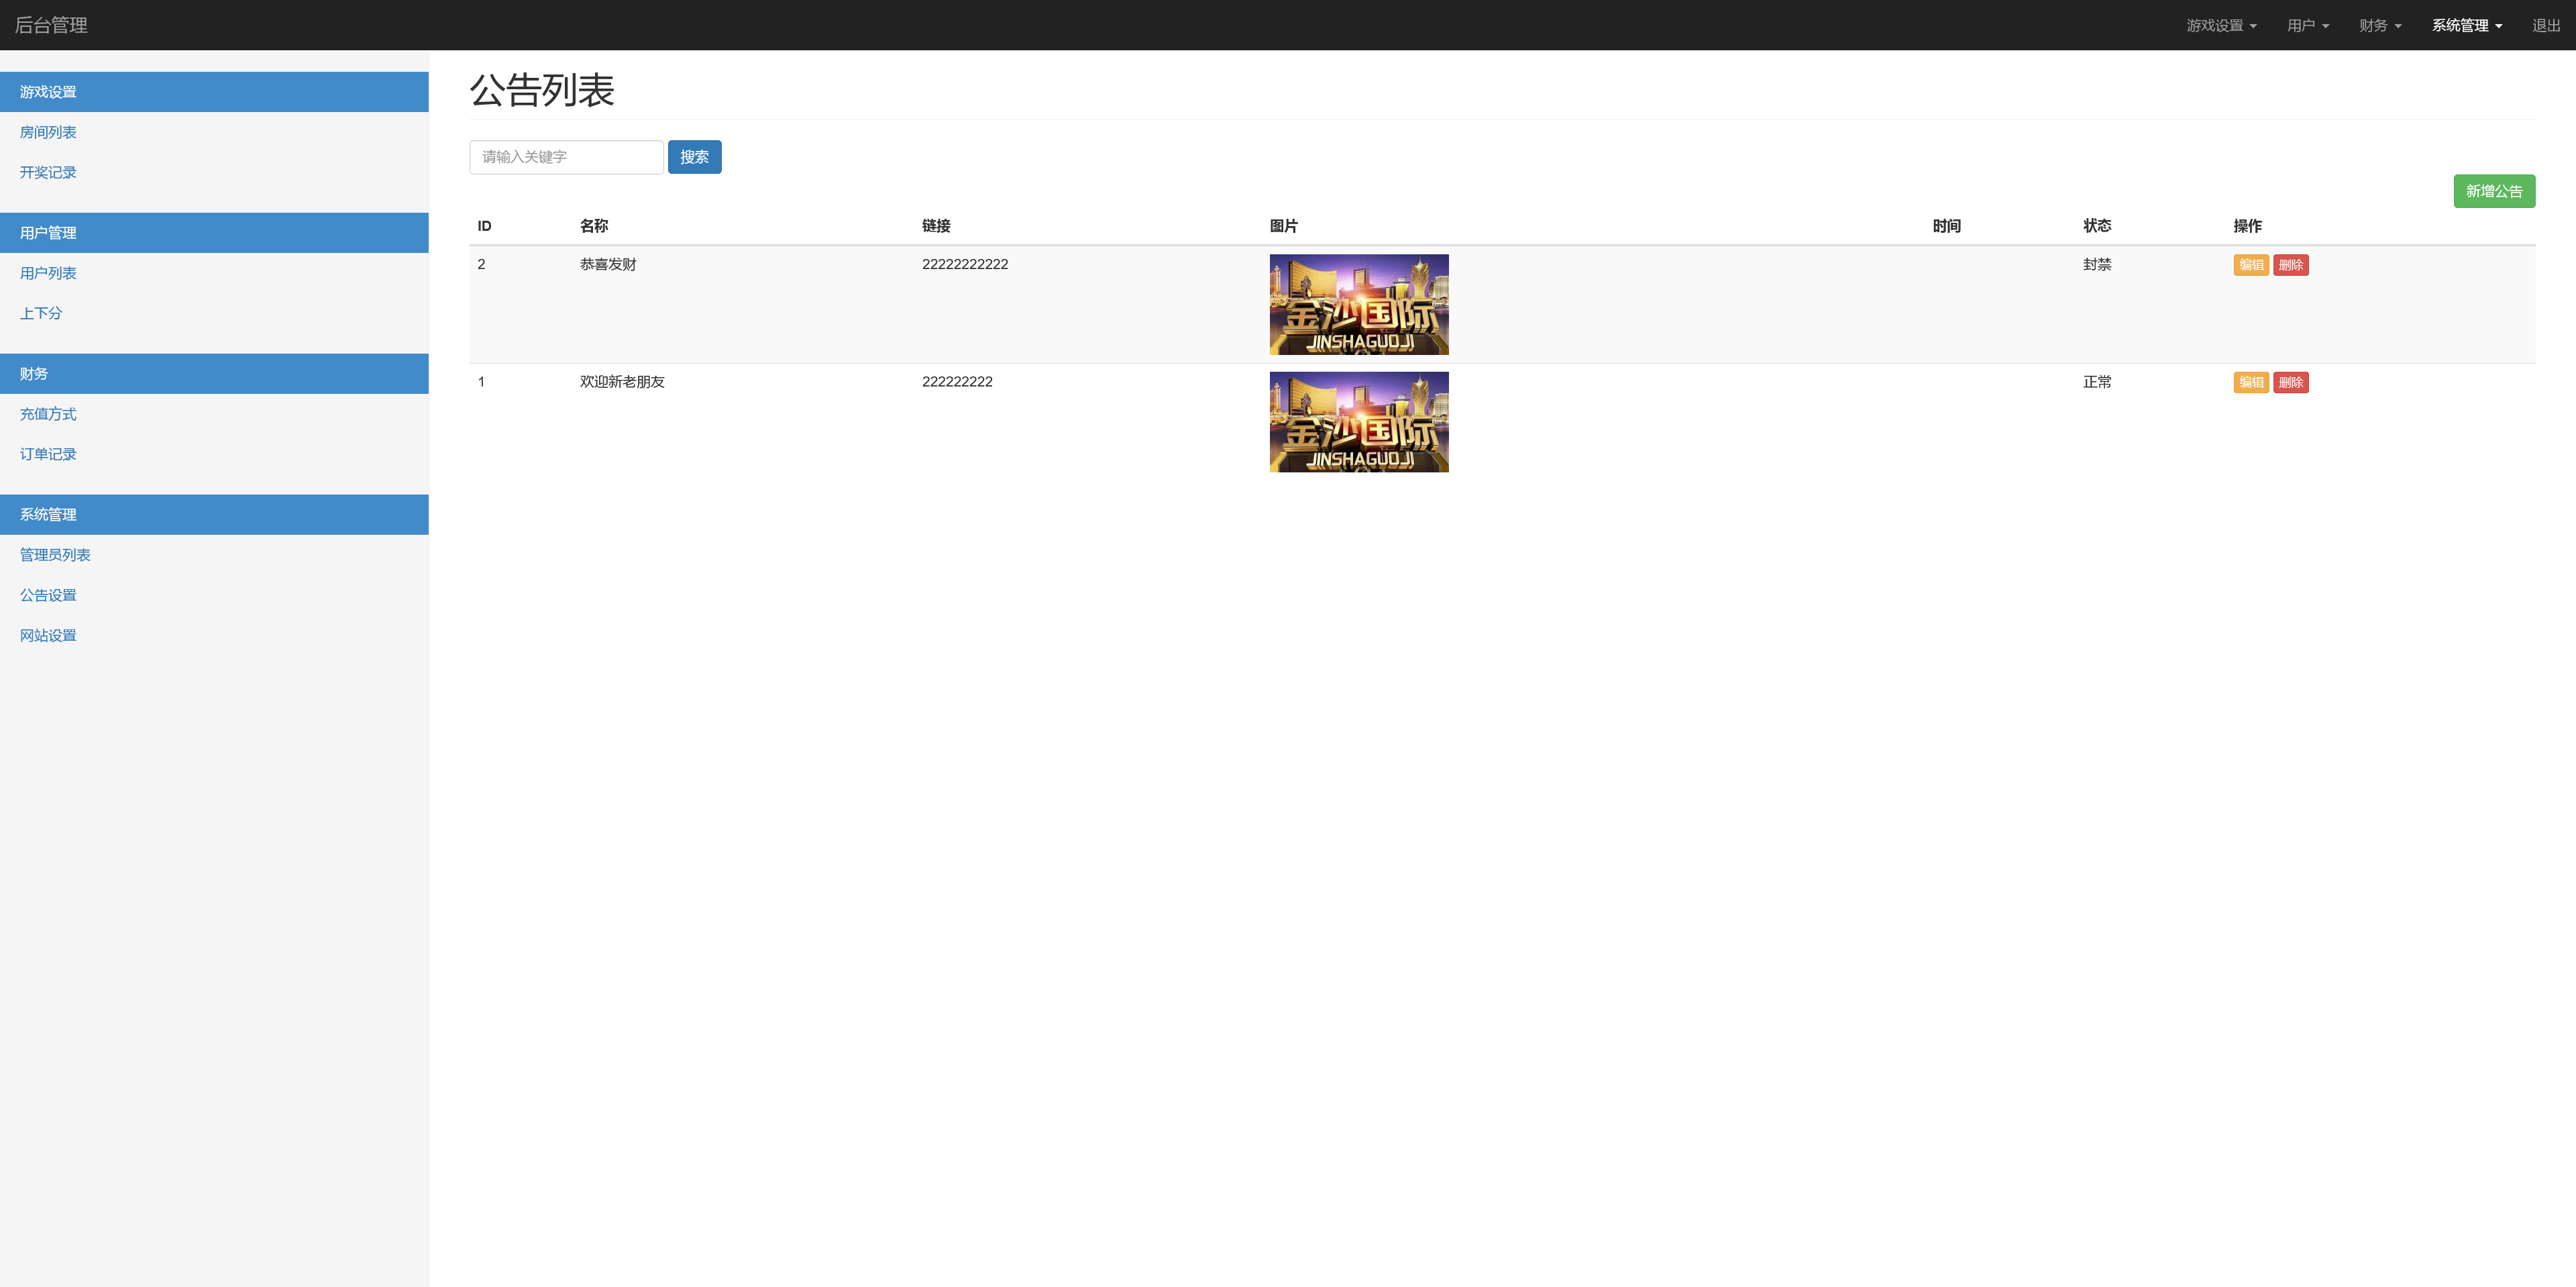The height and width of the screenshot is (1287, 2576).
Task: Click the green 新增公告 button
Action: pyautogui.click(x=2493, y=191)
